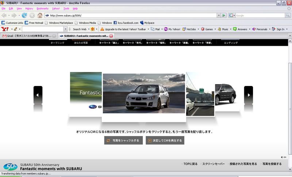292x177 pixels.
Task: Open the Customize Links bookmark
Action: [x=12, y=23]
